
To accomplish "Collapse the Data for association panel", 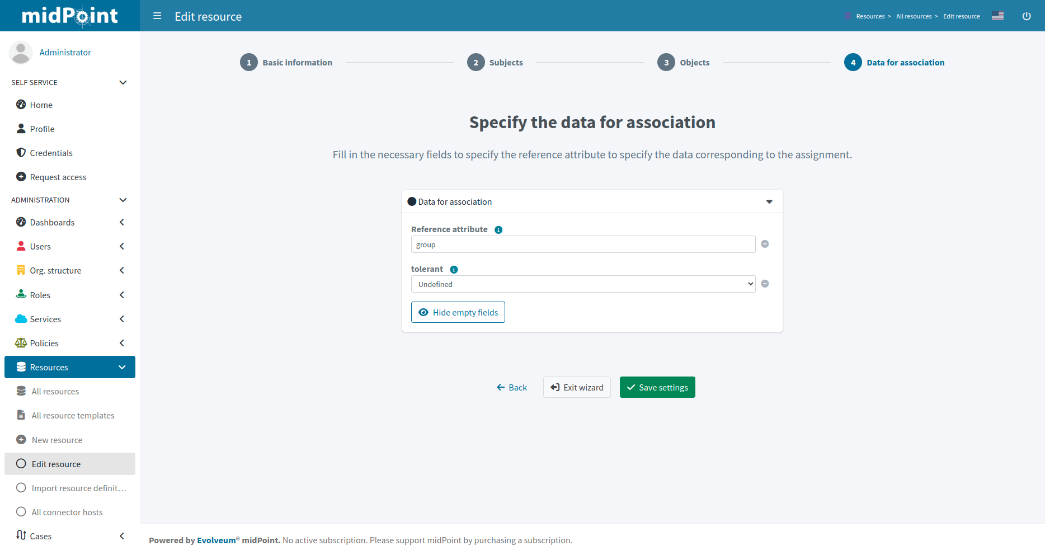I will click(x=769, y=202).
